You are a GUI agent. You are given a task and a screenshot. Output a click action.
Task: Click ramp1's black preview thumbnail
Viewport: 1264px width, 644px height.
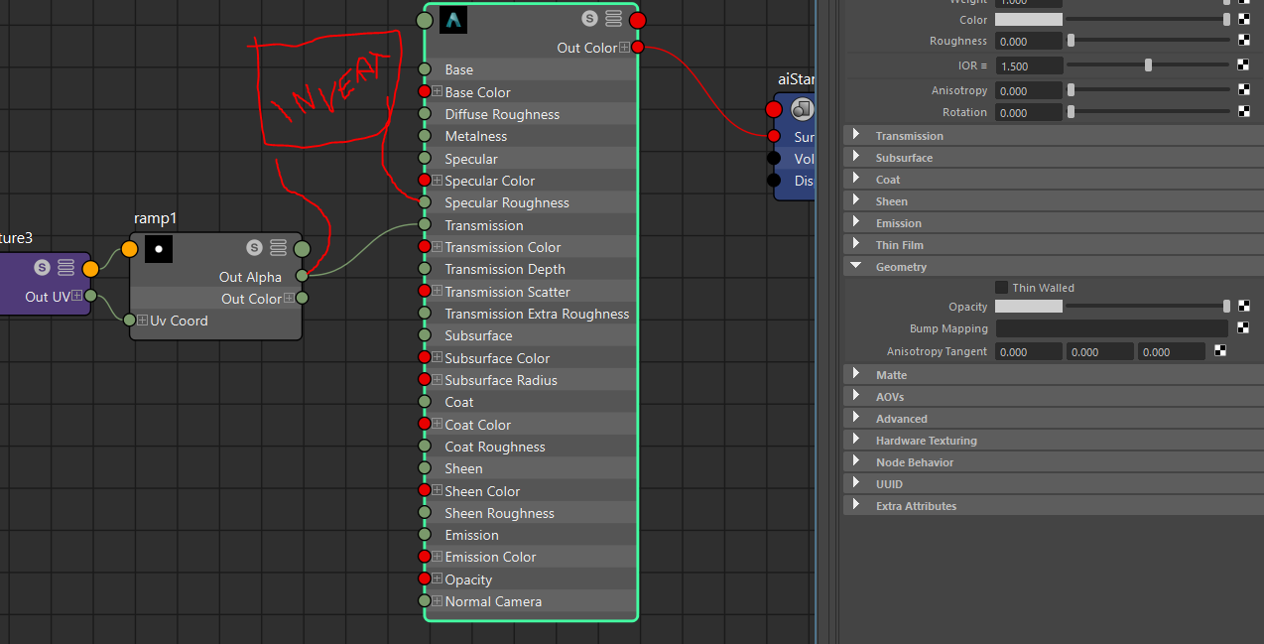(158, 248)
